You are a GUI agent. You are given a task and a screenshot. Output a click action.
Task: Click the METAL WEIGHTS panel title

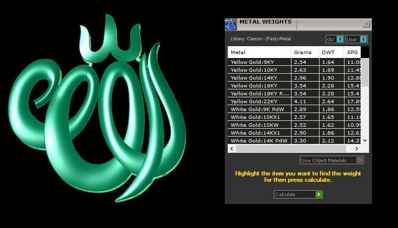coord(265,22)
